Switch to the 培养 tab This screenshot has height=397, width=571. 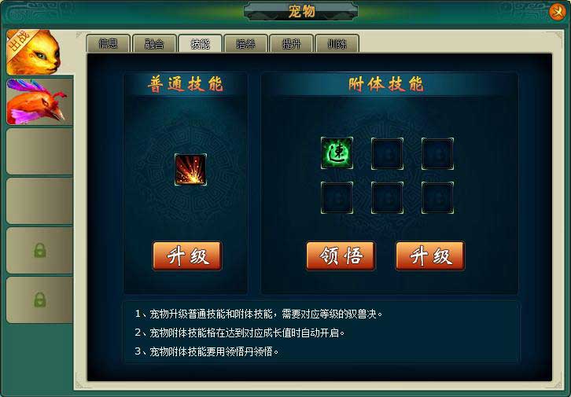click(x=246, y=44)
